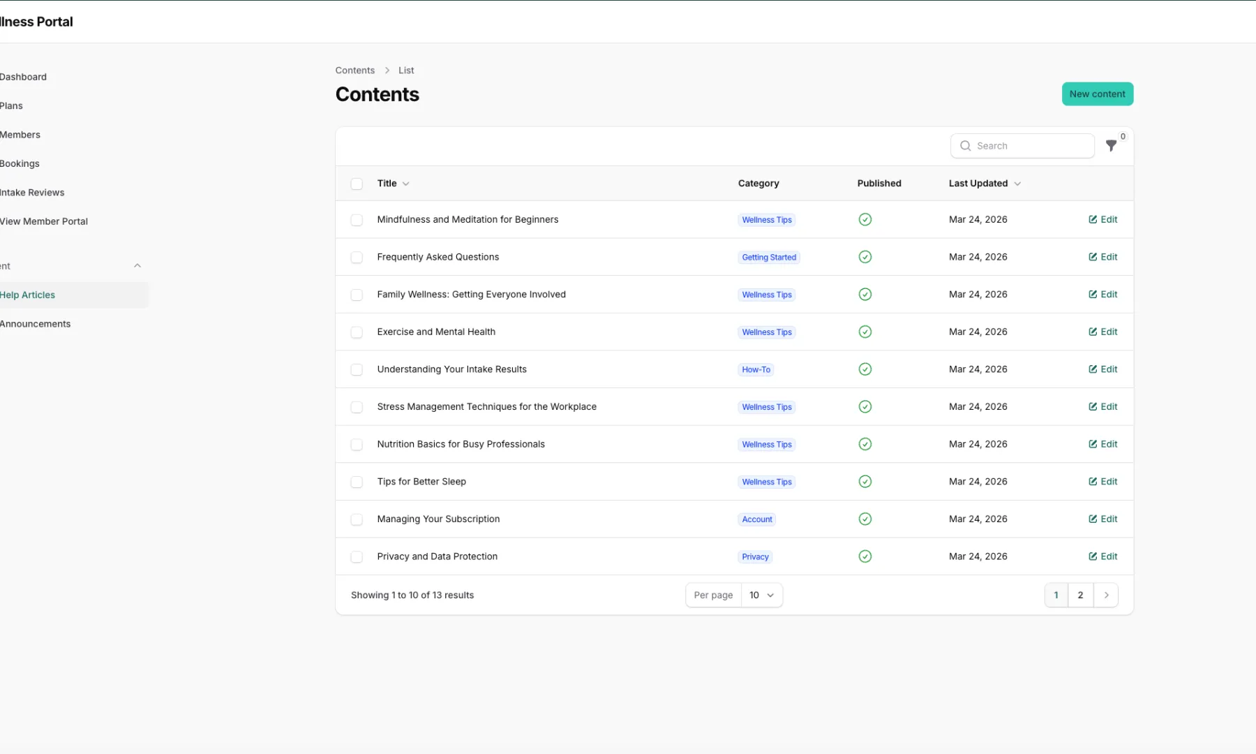Click inside the Search input field
1256x754 pixels.
pos(1022,145)
